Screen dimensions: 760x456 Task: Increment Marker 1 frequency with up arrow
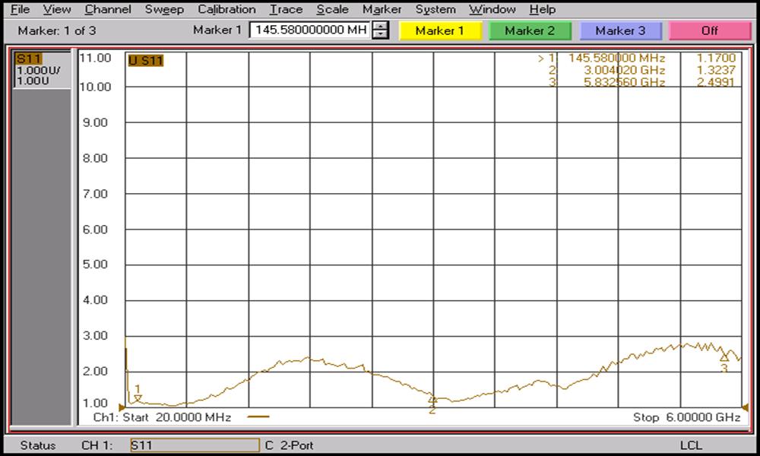(382, 27)
